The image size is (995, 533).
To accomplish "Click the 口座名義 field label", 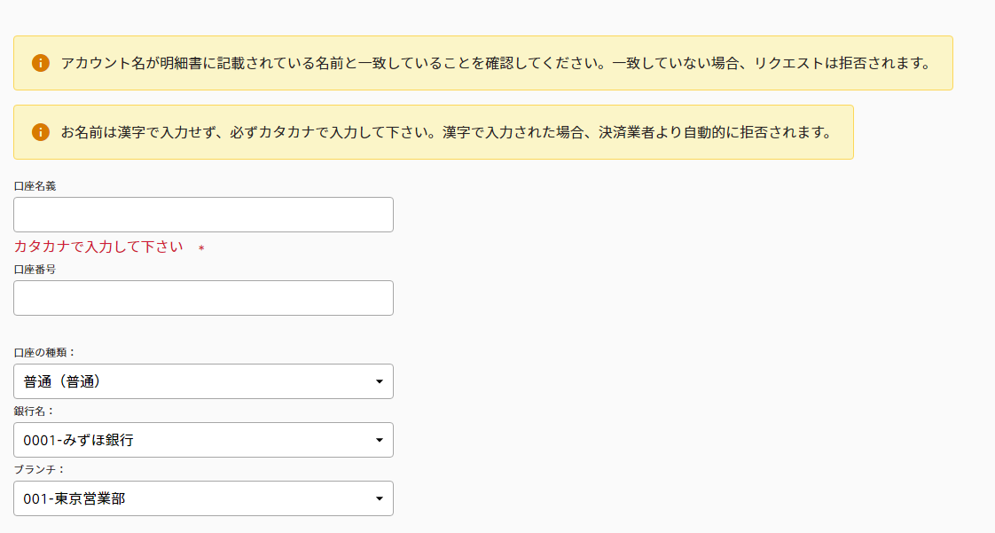I will pos(35,186).
